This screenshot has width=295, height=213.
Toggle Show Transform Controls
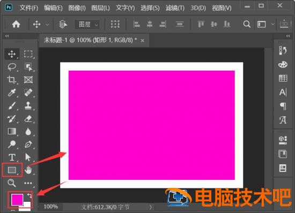click(x=115, y=24)
